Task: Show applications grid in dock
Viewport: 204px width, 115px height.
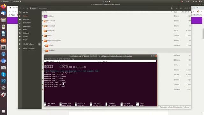Action: click(x=4, y=111)
